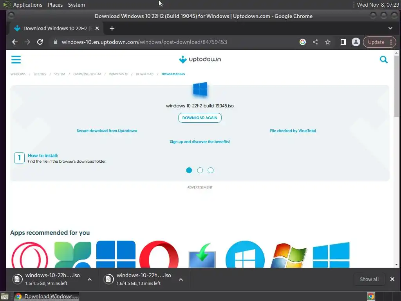
Task: Open the green arrow monitor app icon
Action: coord(202,255)
